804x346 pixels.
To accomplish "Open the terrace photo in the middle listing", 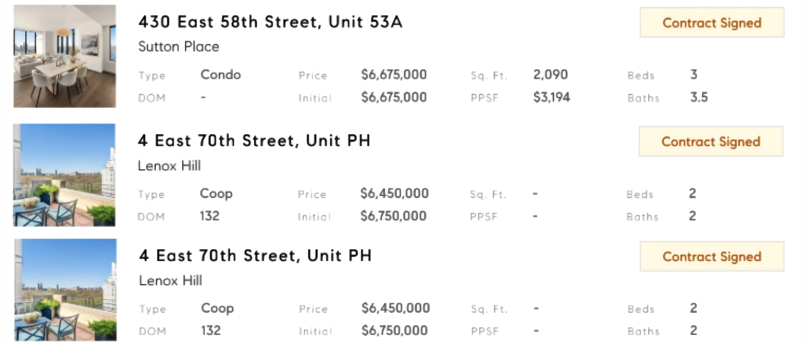I will point(64,175).
